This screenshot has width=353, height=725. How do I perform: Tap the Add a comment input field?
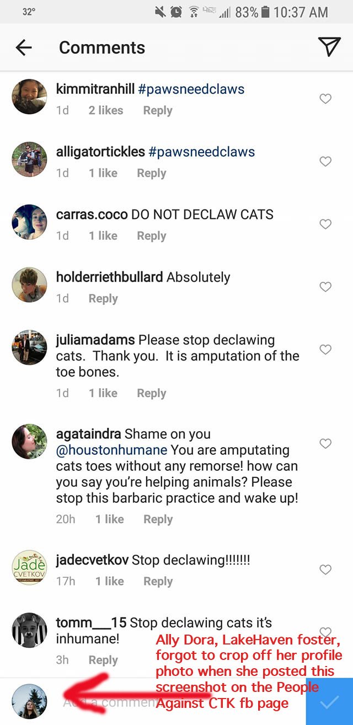click(105, 702)
